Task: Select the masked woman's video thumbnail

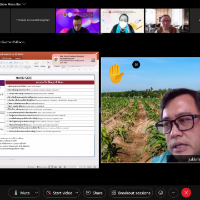Action: tap(122, 21)
